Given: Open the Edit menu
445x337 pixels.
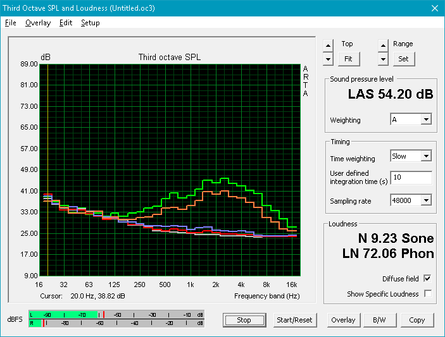Looking at the screenshot, I should (66, 23).
